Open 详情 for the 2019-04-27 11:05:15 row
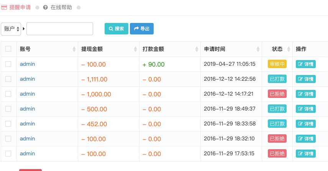This screenshot has width=328, height=171. [306, 64]
